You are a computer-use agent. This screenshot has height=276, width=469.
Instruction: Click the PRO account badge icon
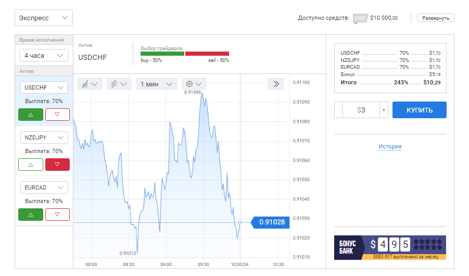[x=360, y=18]
